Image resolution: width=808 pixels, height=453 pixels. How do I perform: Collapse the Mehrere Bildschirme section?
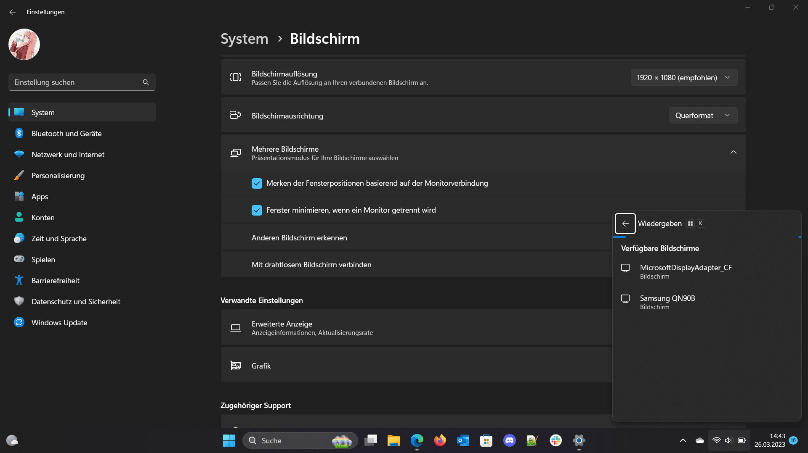[733, 153]
